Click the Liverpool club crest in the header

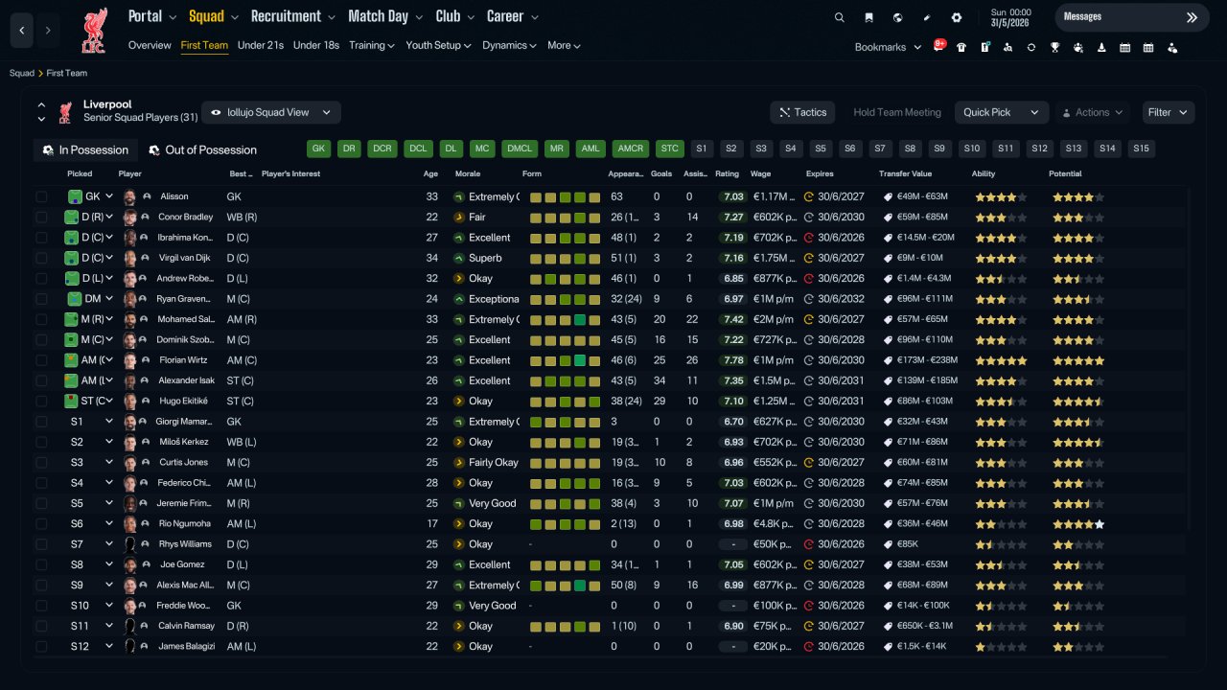tap(94, 31)
